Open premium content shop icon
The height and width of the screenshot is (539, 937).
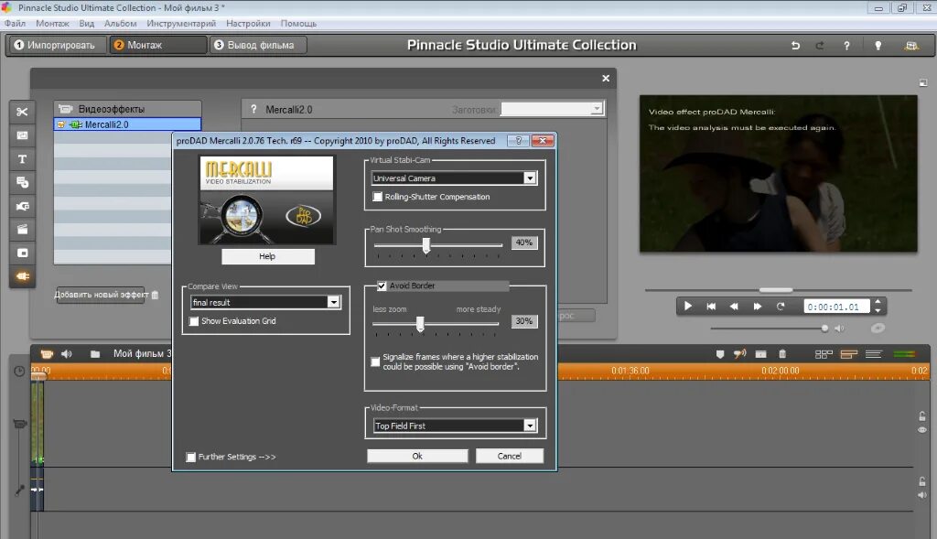[911, 46]
